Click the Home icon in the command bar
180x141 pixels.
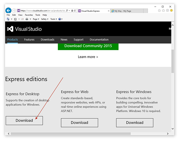coord(8,19)
